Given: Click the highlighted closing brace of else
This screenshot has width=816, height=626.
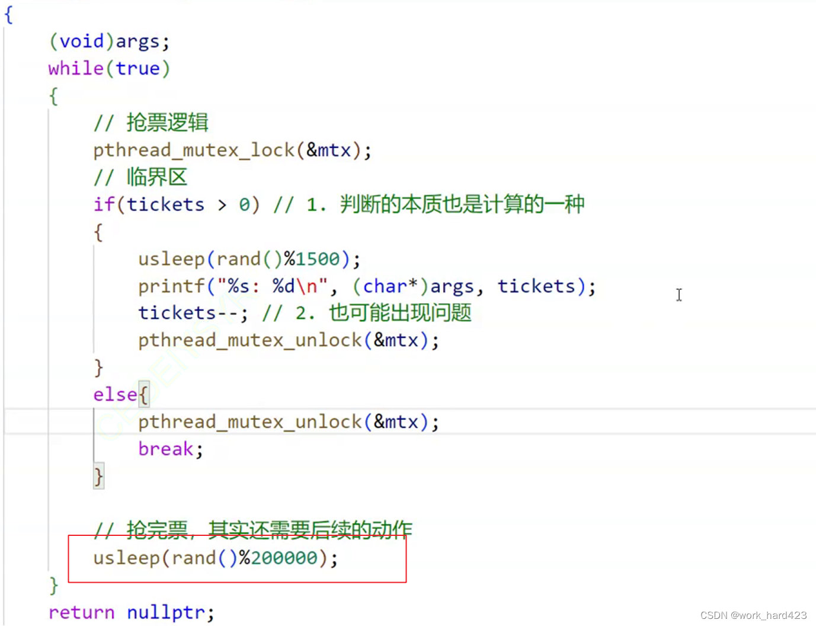Looking at the screenshot, I should [x=98, y=477].
